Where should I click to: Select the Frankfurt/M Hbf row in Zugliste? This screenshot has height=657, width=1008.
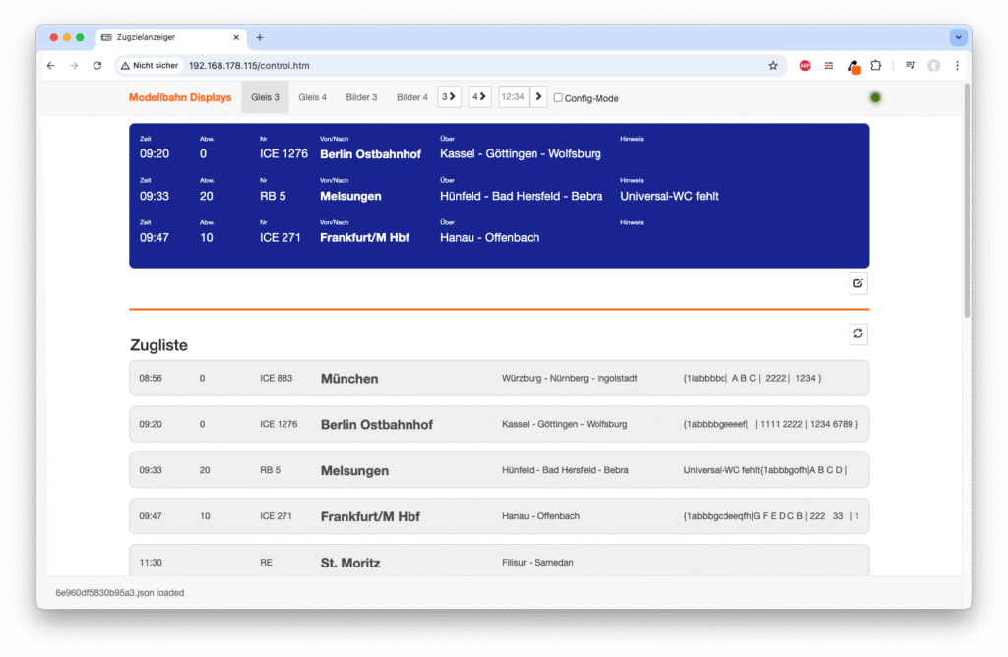[499, 516]
